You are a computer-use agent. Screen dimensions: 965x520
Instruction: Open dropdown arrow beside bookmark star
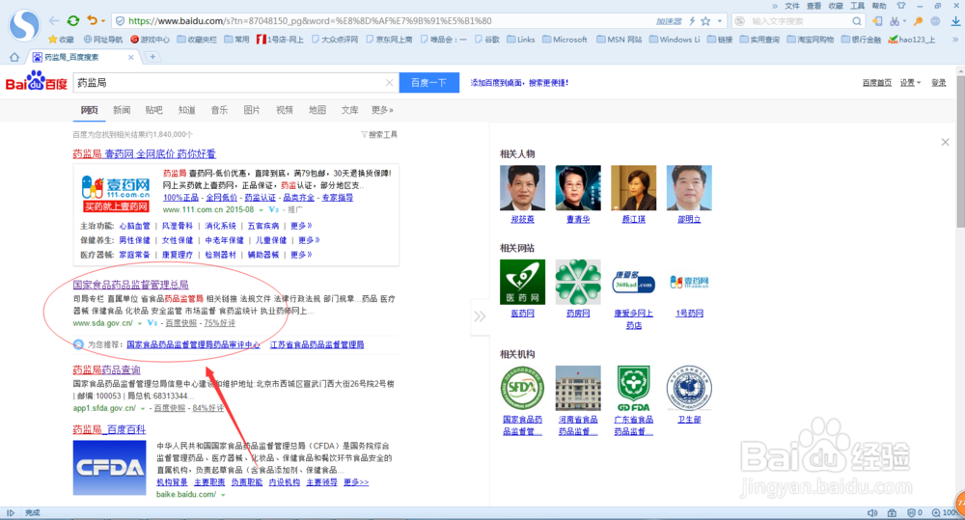pos(720,21)
